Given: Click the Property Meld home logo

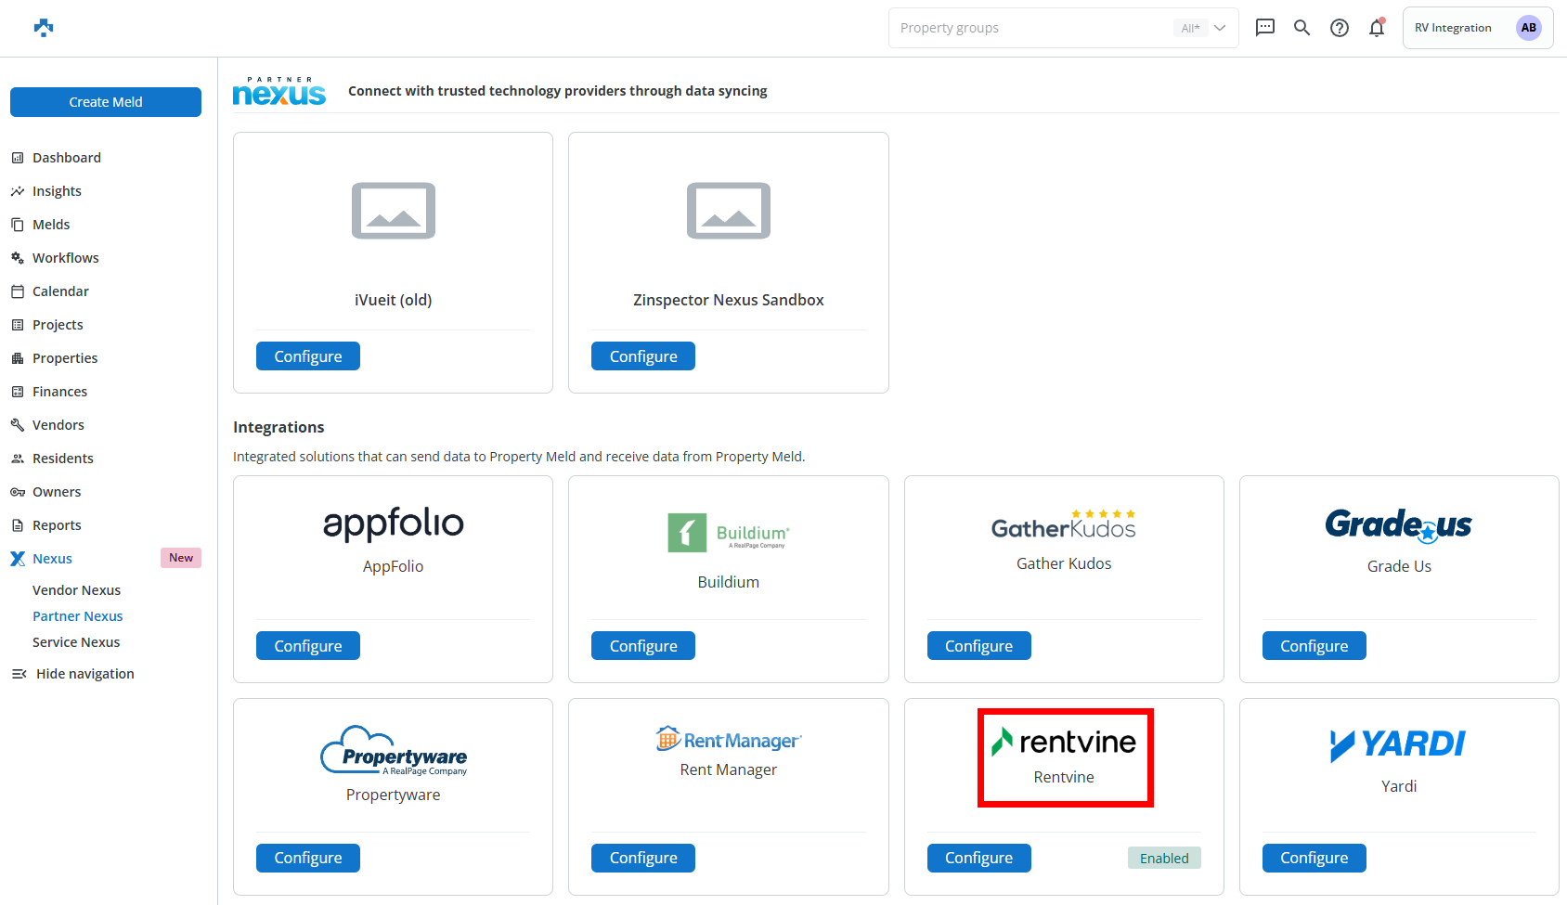Looking at the screenshot, I should [x=44, y=28].
